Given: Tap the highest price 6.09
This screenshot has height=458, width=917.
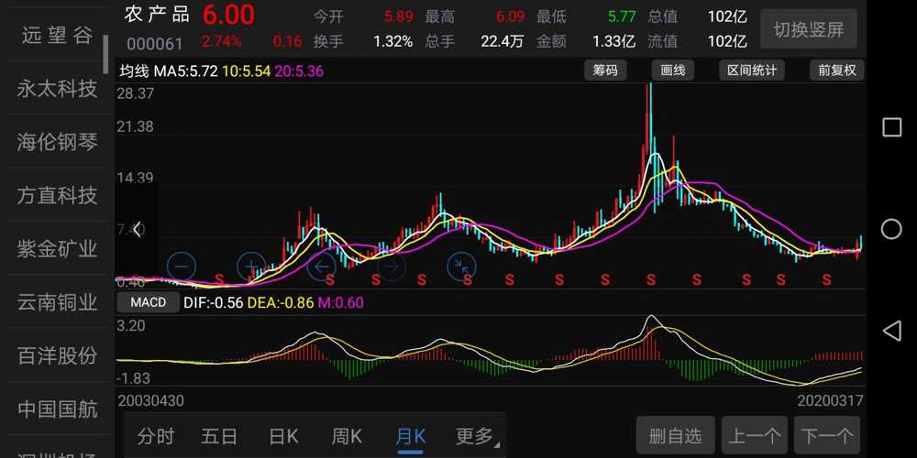Looking at the screenshot, I should tap(510, 16).
